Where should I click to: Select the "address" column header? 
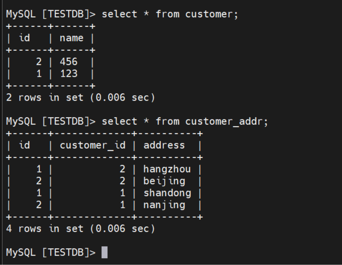[x=164, y=145]
